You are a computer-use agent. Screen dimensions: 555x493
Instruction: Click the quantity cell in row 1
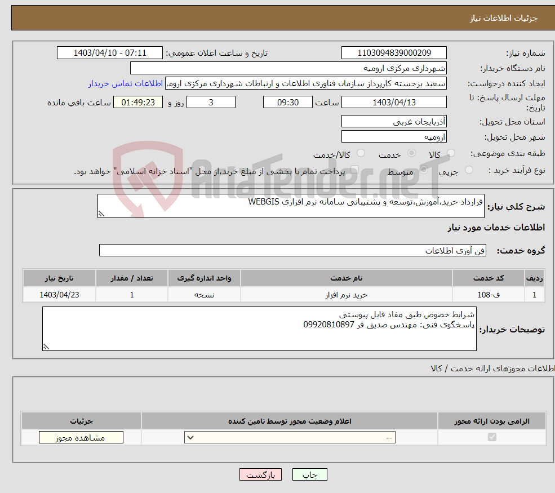[x=132, y=295]
